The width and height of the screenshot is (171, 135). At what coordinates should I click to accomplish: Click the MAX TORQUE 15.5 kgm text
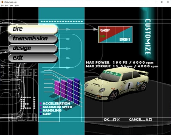pyautogui.click(x=122, y=66)
